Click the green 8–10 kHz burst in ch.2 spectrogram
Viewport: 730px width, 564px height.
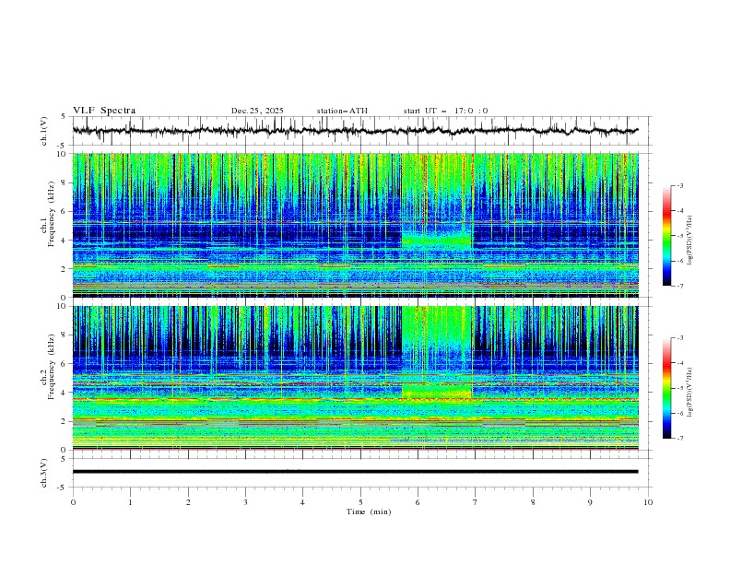click(437, 324)
